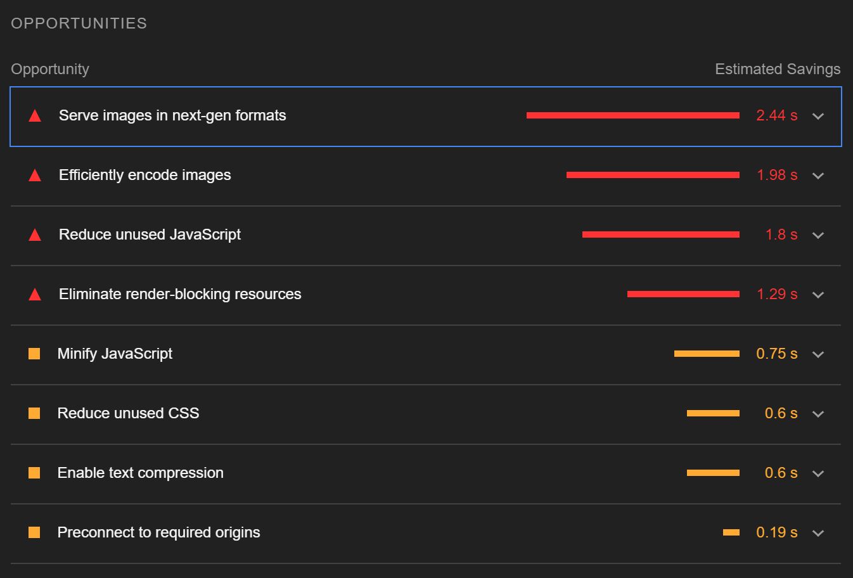Viewport: 853px width, 578px height.
Task: Expand Preconnect to required origins chevron
Action: click(x=818, y=533)
